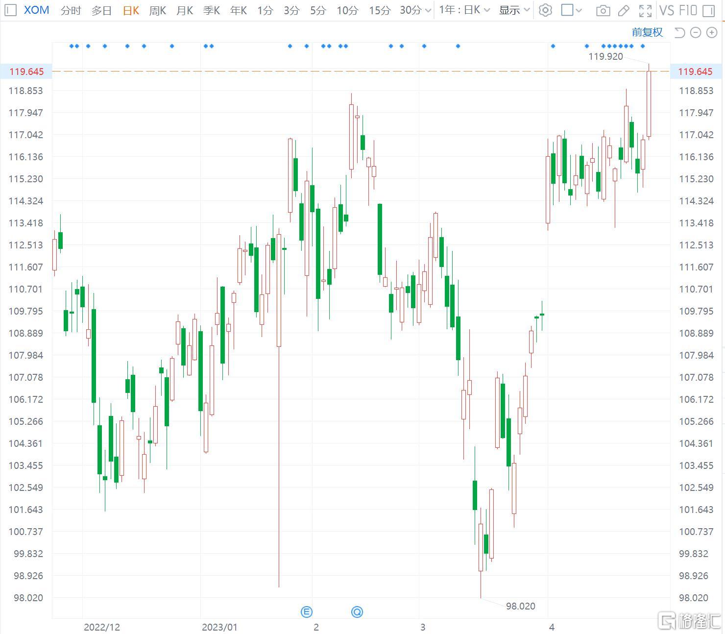
Task: Open the 30分 interval dropdown arrow
Action: pos(428,10)
